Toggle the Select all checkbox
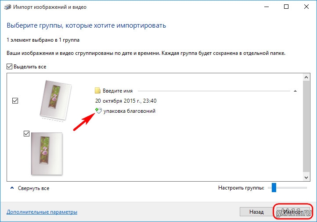The image size is (317, 222). pyautogui.click(x=10, y=67)
